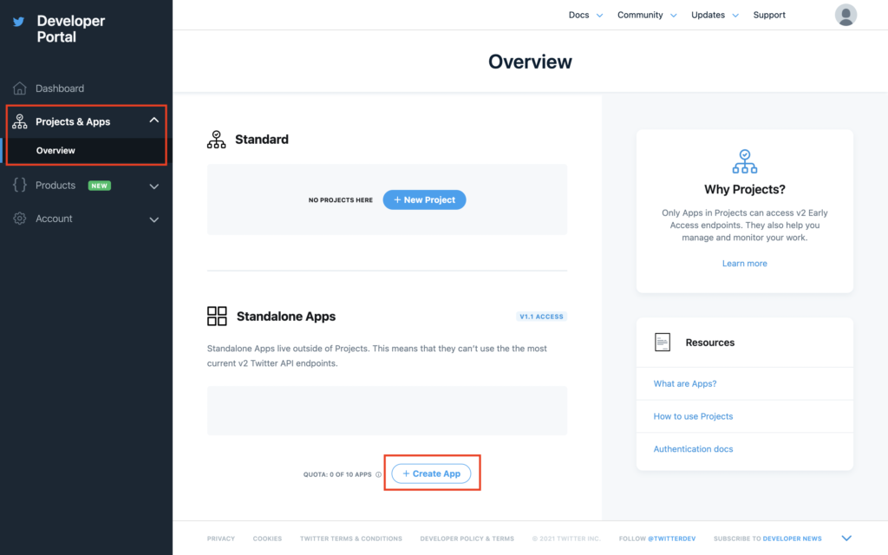Go to Support page

tap(769, 16)
